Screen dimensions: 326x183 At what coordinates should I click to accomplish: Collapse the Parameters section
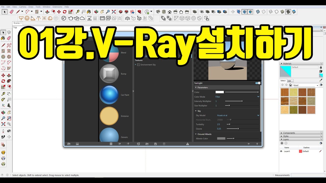(x=196, y=87)
